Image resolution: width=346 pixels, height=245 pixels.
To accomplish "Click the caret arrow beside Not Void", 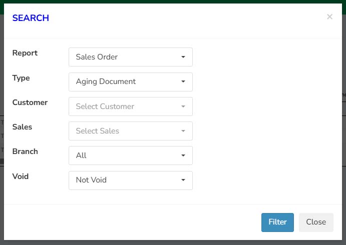I will point(183,180).
